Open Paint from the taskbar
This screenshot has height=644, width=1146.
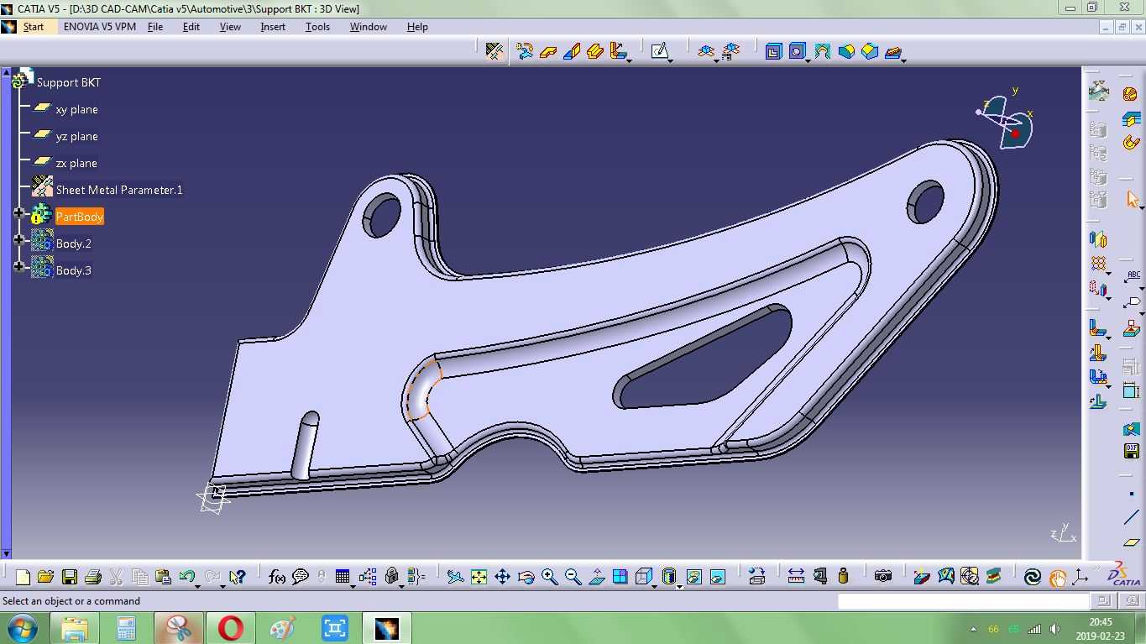pyautogui.click(x=283, y=628)
